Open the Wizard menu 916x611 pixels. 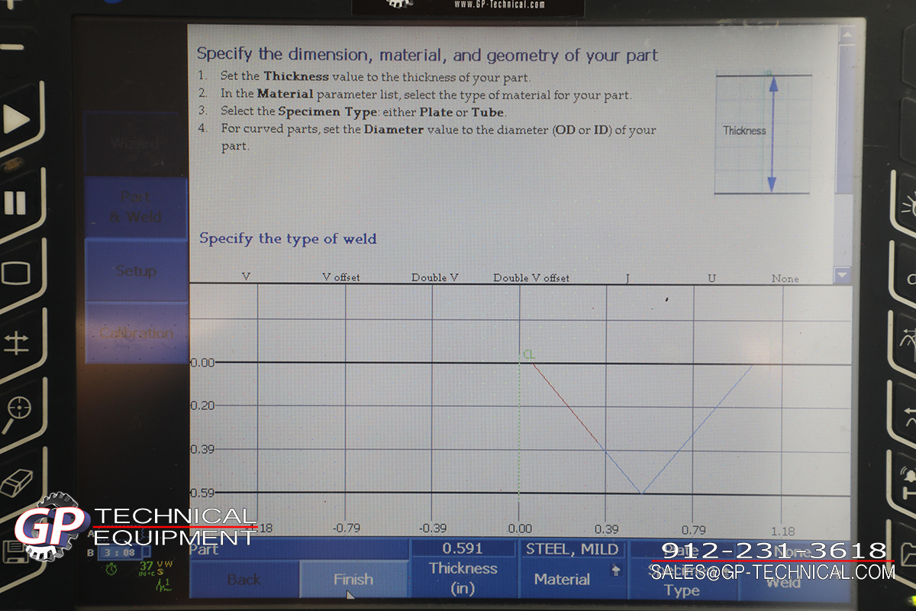(135, 144)
